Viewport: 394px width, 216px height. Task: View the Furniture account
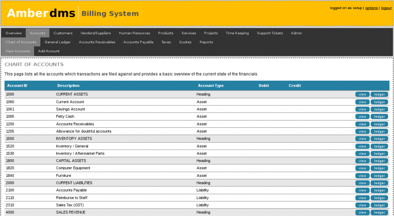click(362, 175)
